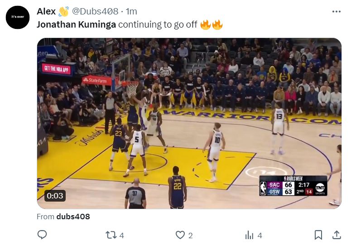Bookmark this tweet
Viewport: 351px width, 245px height.
point(318,235)
